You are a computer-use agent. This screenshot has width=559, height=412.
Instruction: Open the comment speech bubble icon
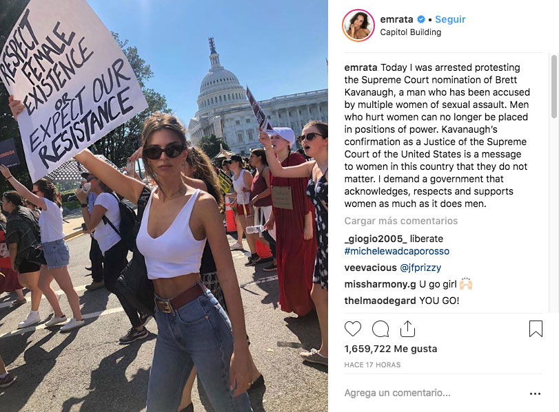[x=380, y=329]
